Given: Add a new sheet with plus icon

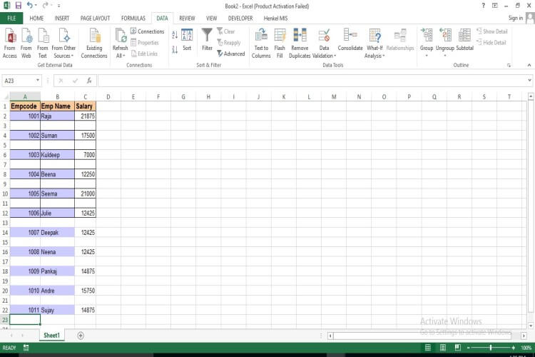Looking at the screenshot, I should pos(81,336).
